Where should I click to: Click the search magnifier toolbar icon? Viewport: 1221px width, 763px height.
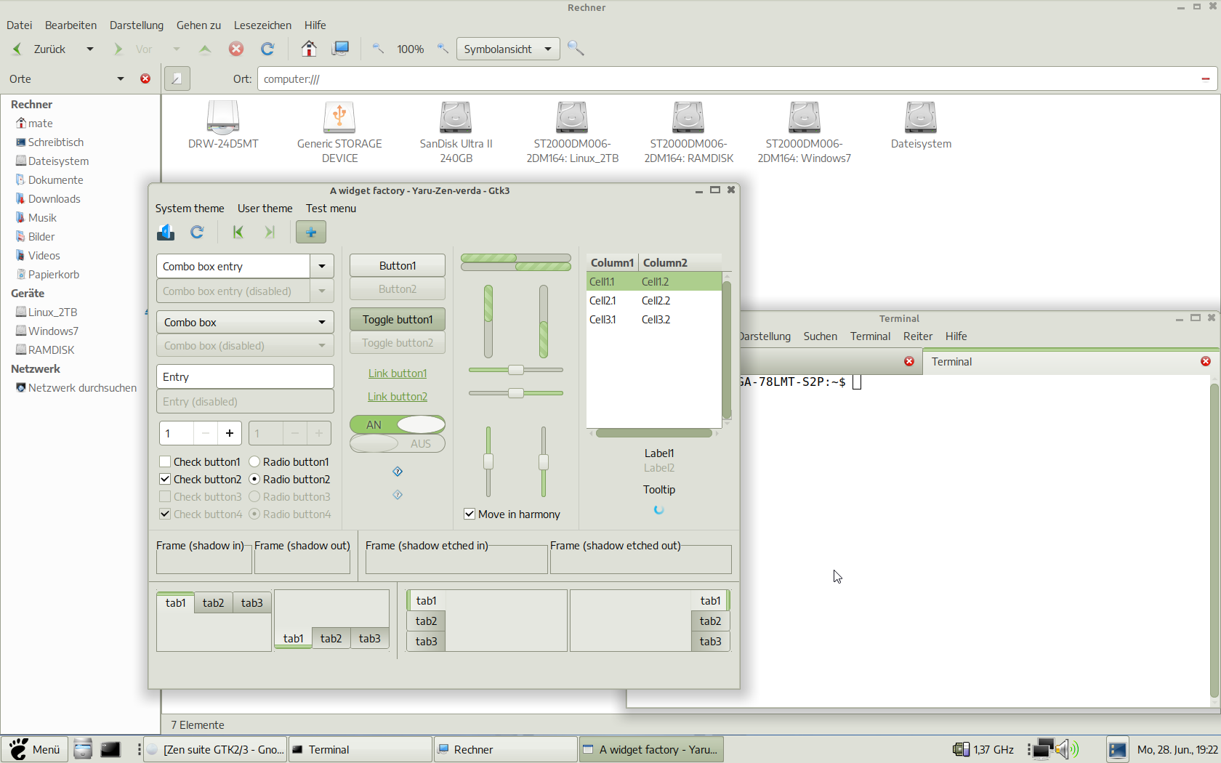[x=576, y=49]
